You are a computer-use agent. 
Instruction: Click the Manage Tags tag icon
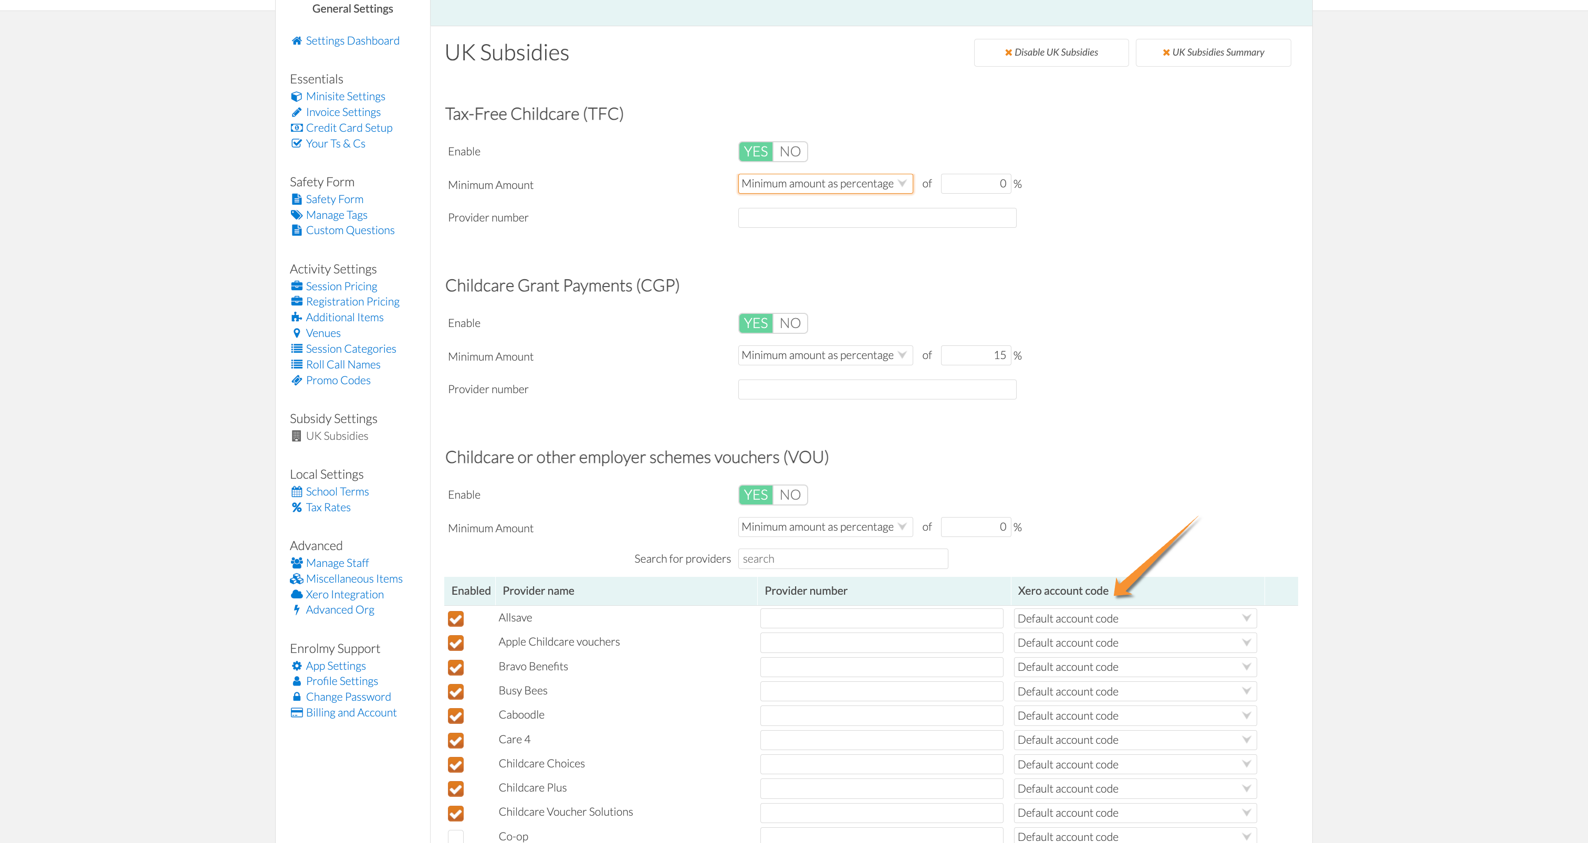pos(297,215)
